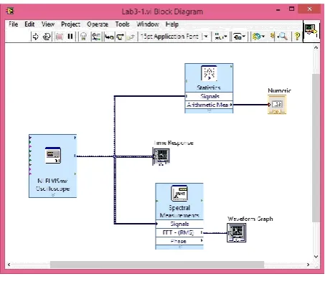This screenshot has height=284, width=325.
Task: Toggle Retain Wire Values button
Action: 96,37
